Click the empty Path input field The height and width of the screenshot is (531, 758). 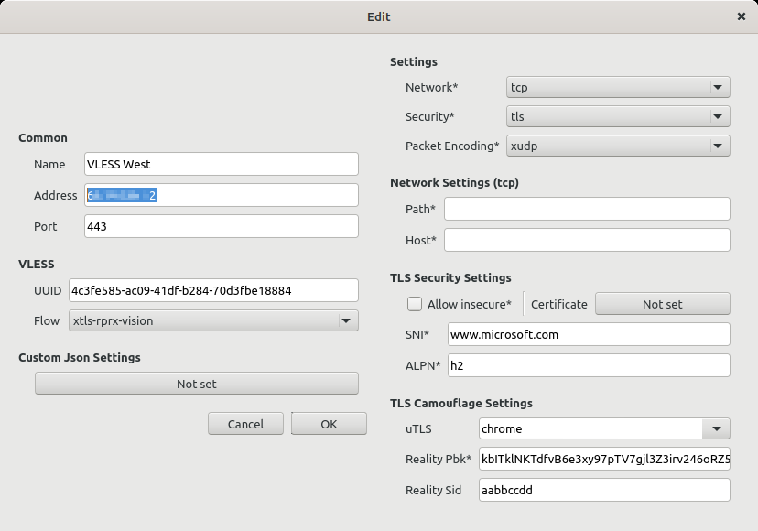[x=587, y=210]
